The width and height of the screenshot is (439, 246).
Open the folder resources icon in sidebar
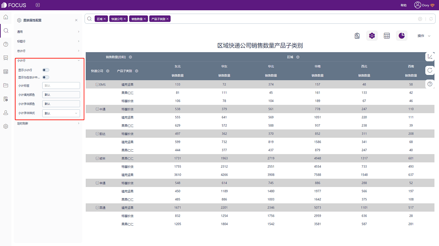click(6, 85)
